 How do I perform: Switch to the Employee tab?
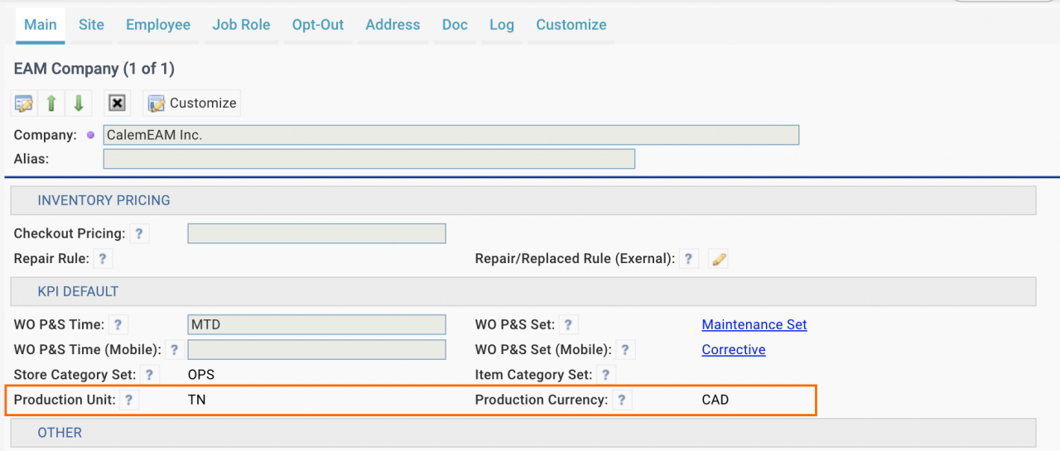click(x=158, y=25)
